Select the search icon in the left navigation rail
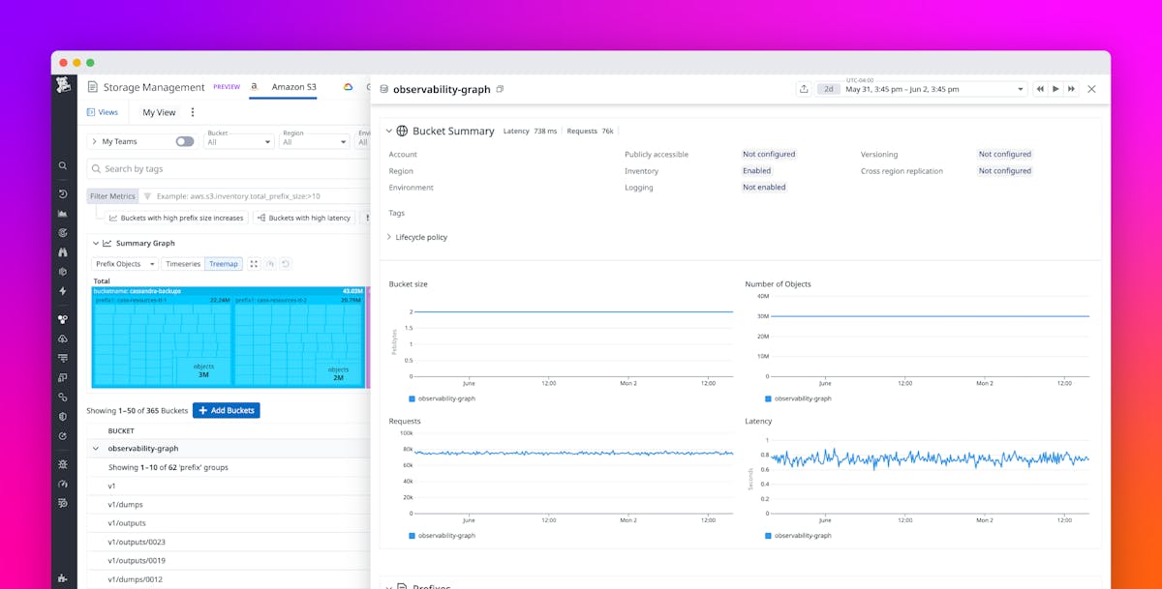1162x589 pixels. pos(62,165)
